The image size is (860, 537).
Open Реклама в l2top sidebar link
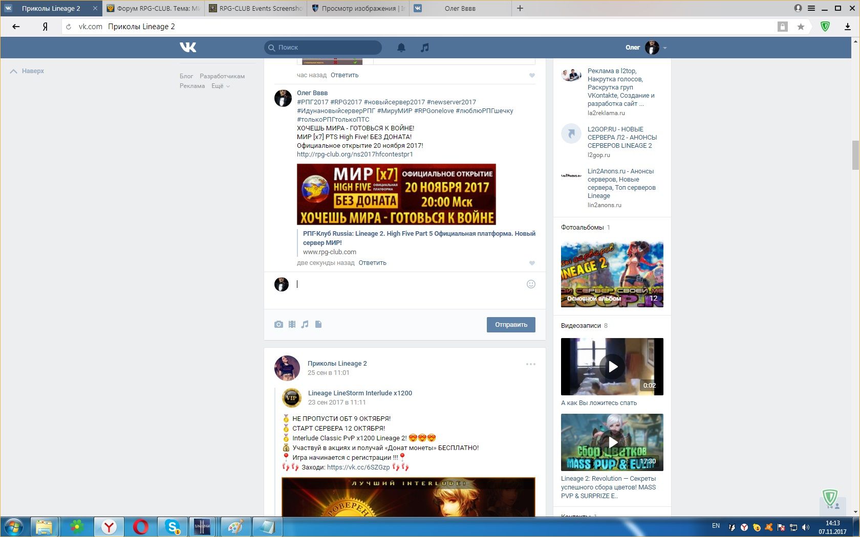click(x=621, y=87)
